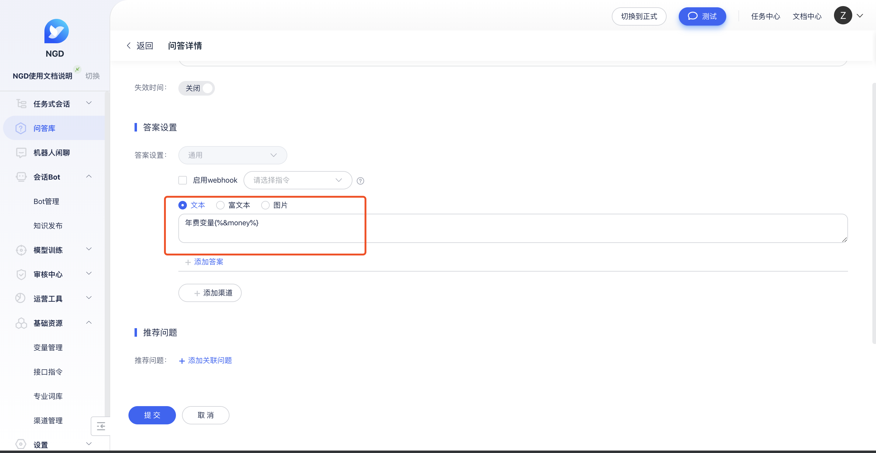Click the NGD bird logo
The width and height of the screenshot is (876, 453).
point(56,31)
